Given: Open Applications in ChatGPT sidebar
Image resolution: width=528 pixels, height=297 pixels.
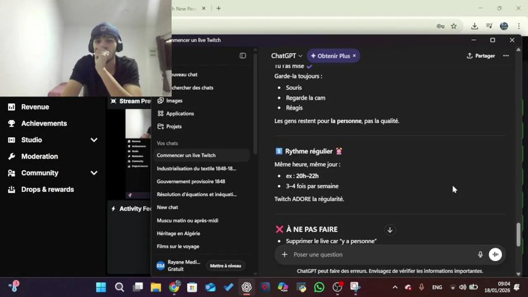Looking at the screenshot, I should 180,113.
